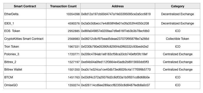Click the Transaction Count column header
This screenshot has width=203, height=93.
[x=63, y=6]
